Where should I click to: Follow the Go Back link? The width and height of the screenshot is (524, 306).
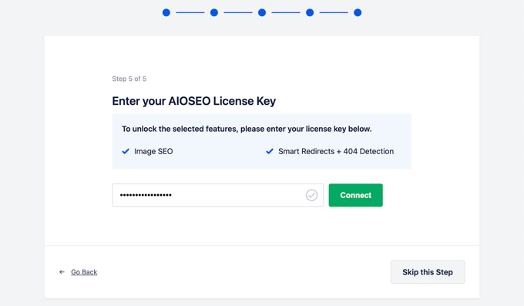tap(84, 272)
